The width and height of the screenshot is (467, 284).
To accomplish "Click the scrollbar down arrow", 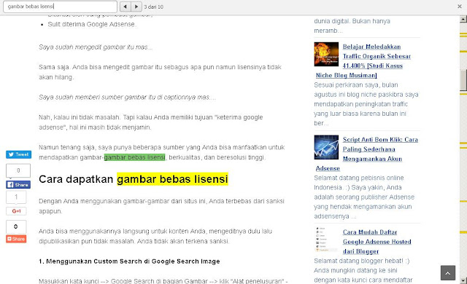I will click(463, 280).
